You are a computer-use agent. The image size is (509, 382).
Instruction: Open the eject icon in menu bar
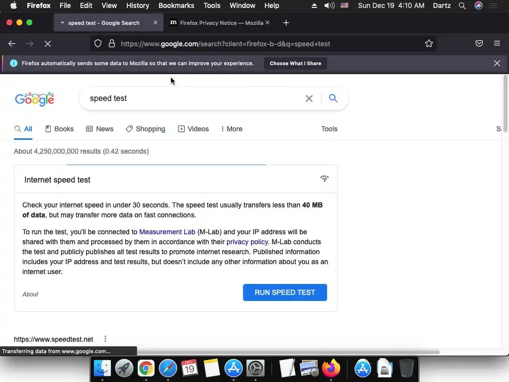[x=314, y=5]
